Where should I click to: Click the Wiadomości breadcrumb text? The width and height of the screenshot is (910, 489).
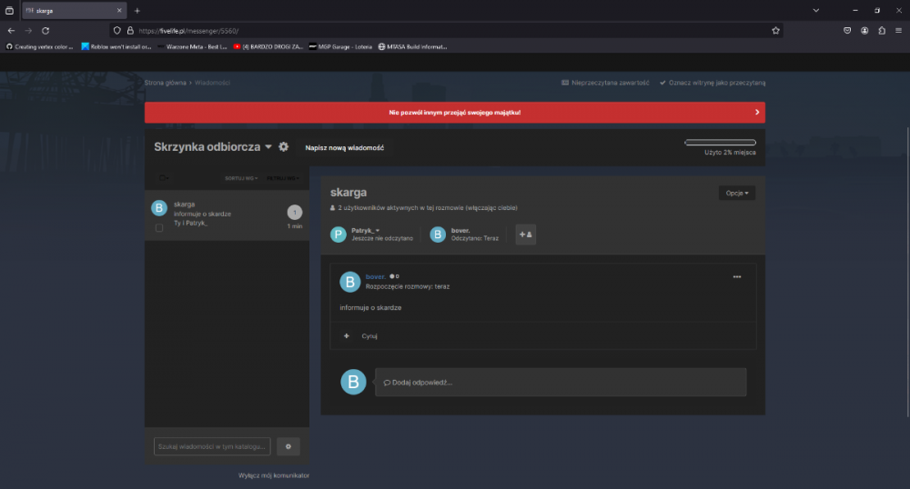point(212,83)
